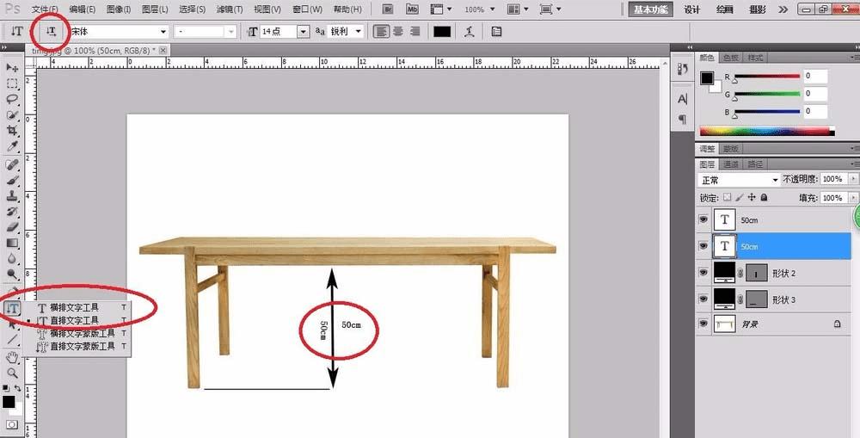
Task: Open the fill slider arrow
Action: (853, 198)
